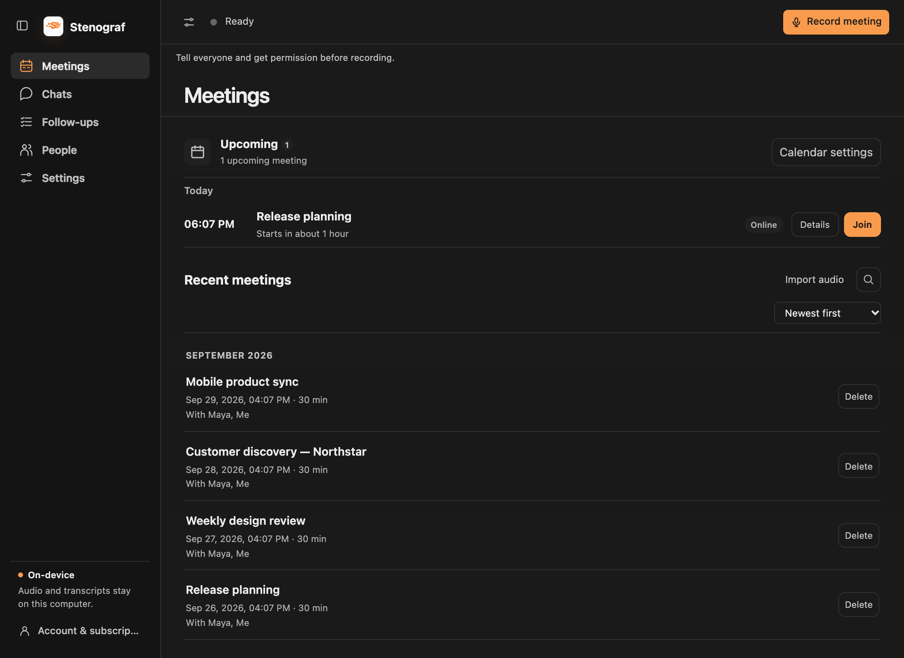
Task: Click the recording permission notice text
Action: click(285, 58)
